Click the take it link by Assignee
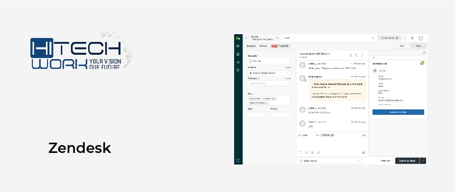456x192 pixels. [x=288, y=67]
